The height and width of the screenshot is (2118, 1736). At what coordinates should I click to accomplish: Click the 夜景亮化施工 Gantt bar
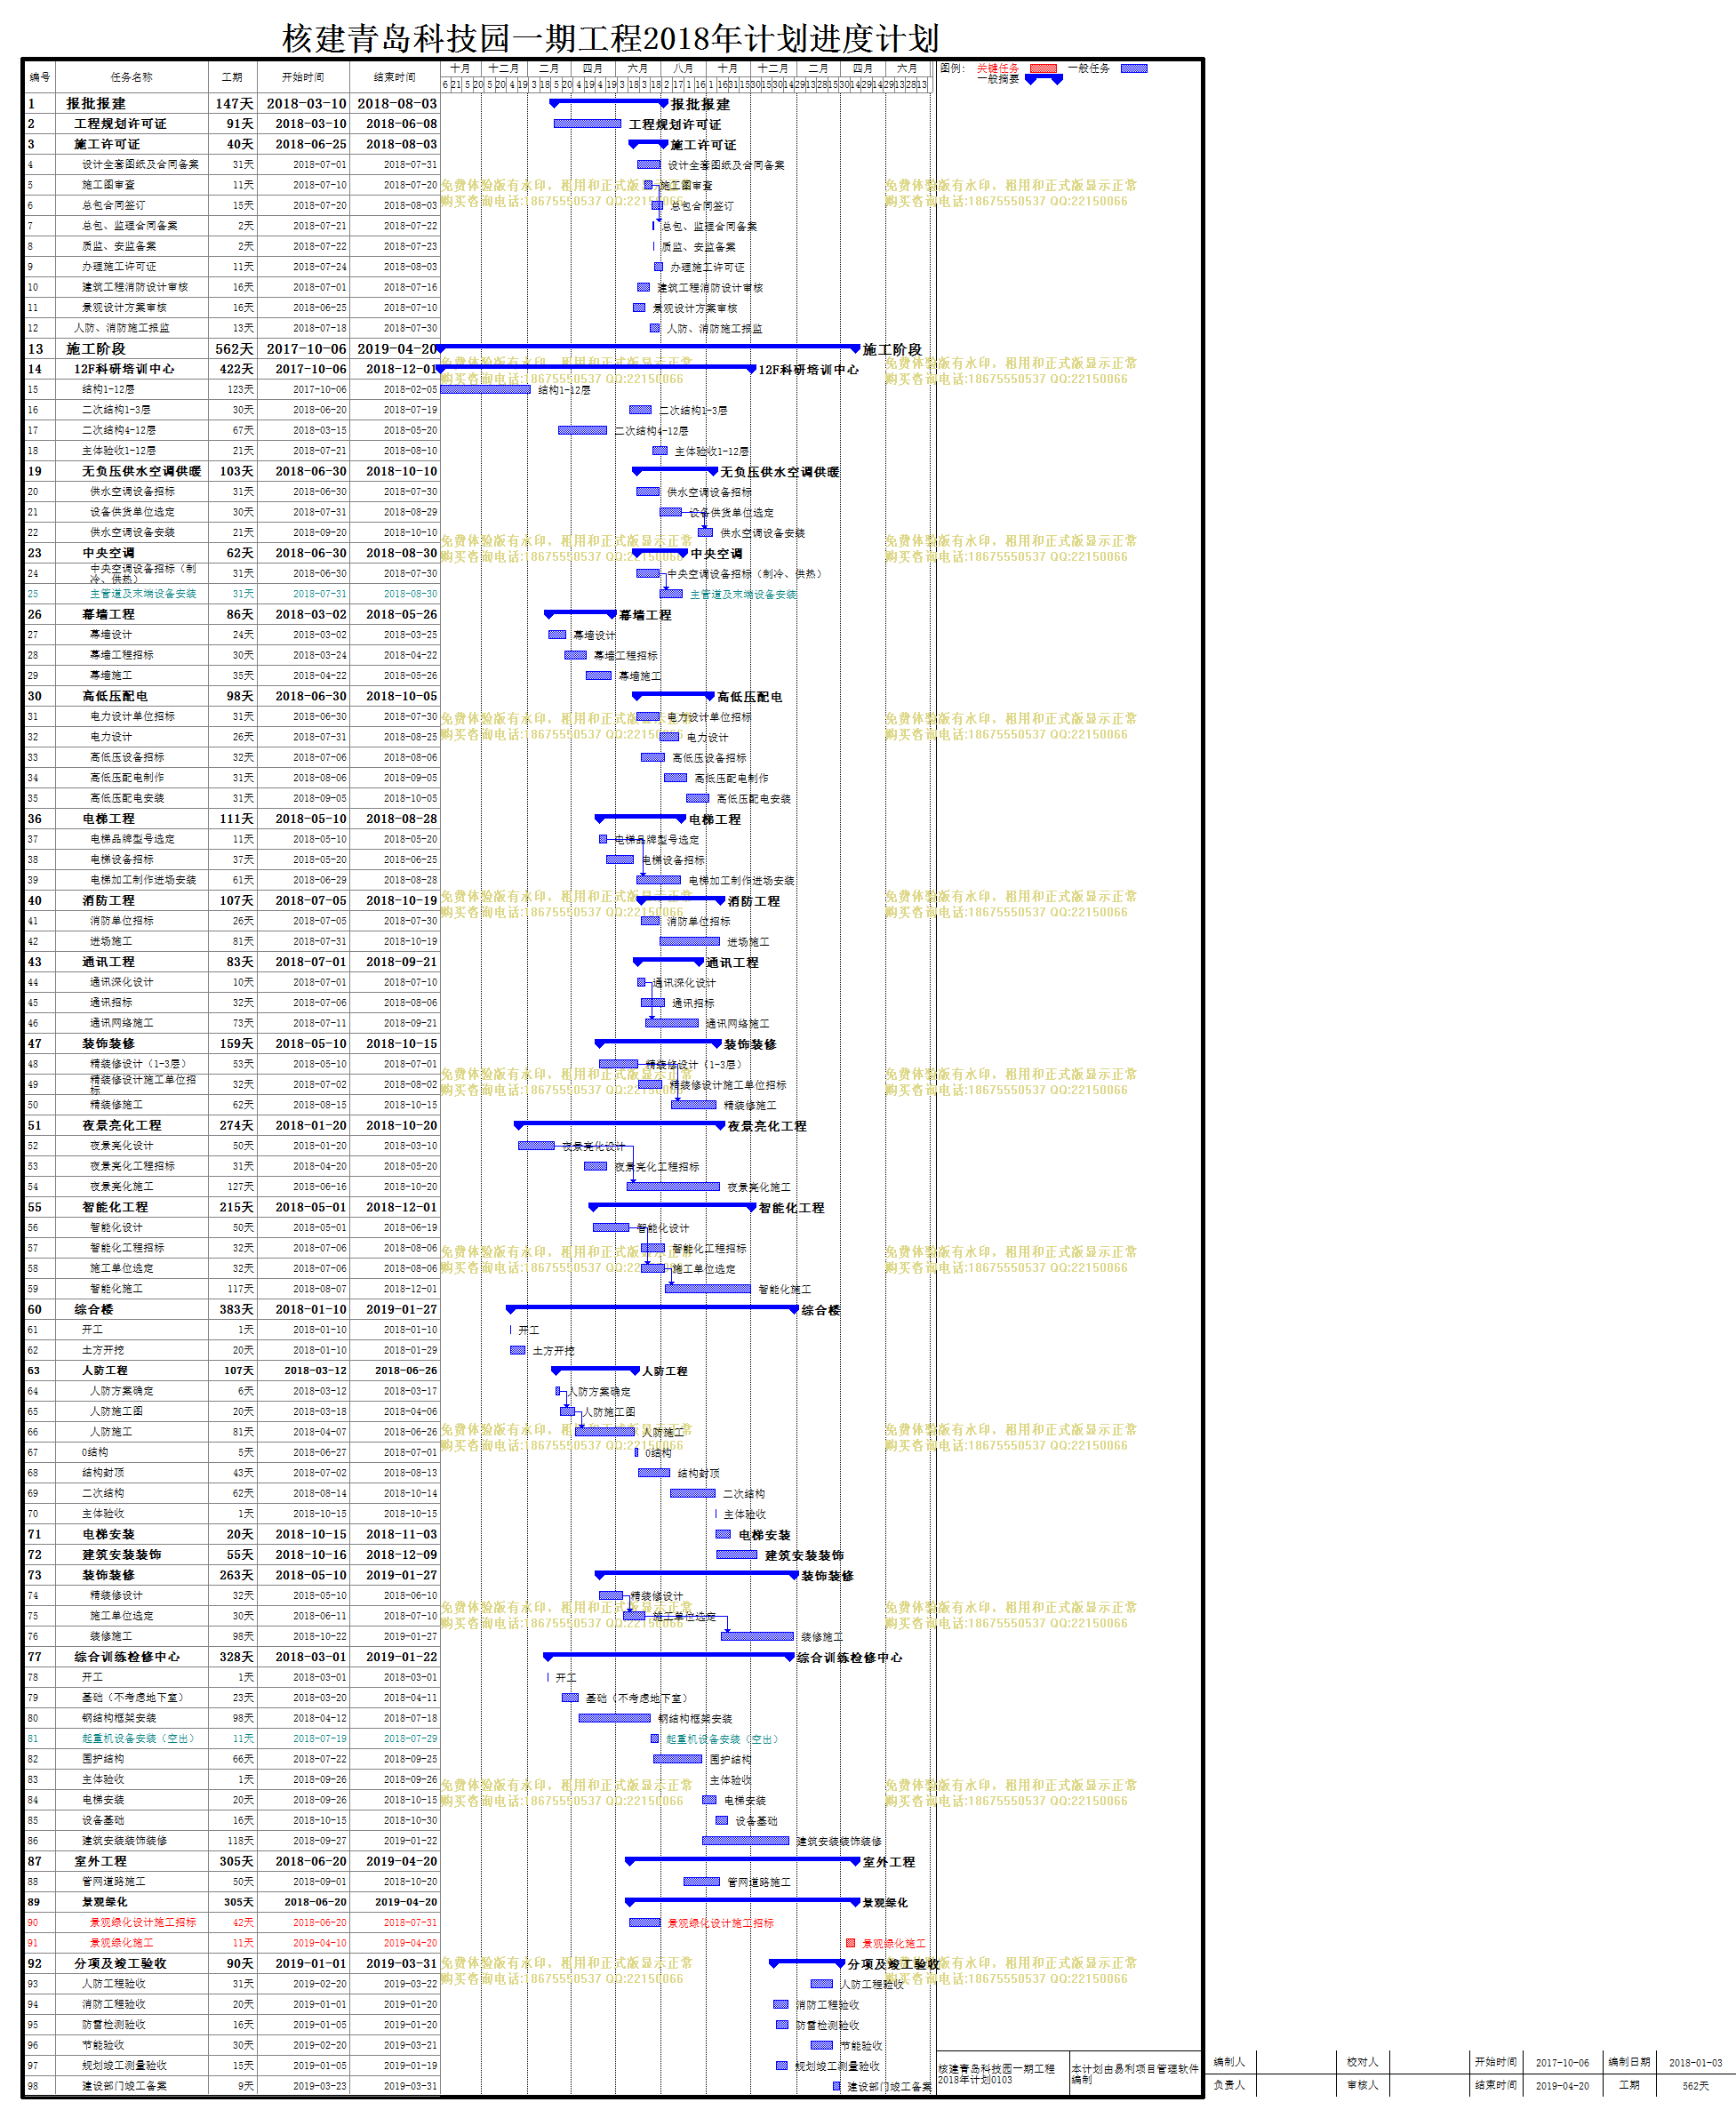coord(674,1186)
